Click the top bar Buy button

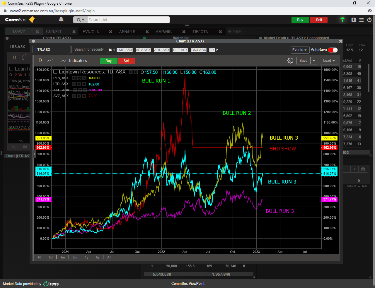point(300,20)
